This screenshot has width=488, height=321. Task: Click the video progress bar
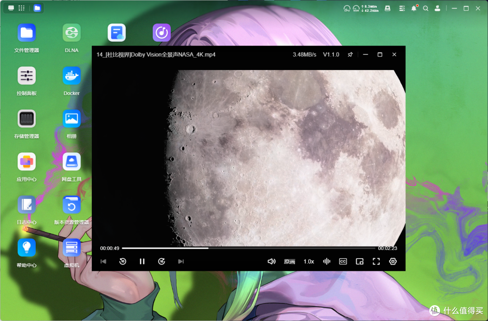click(x=249, y=248)
